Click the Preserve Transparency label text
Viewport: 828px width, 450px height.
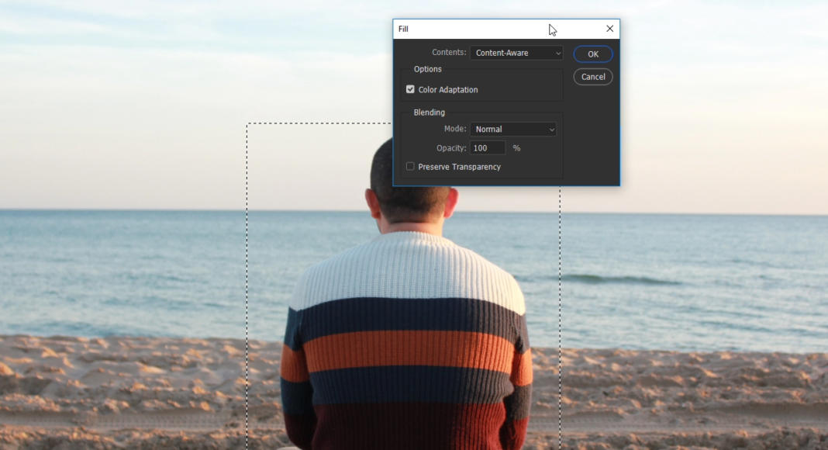[460, 167]
